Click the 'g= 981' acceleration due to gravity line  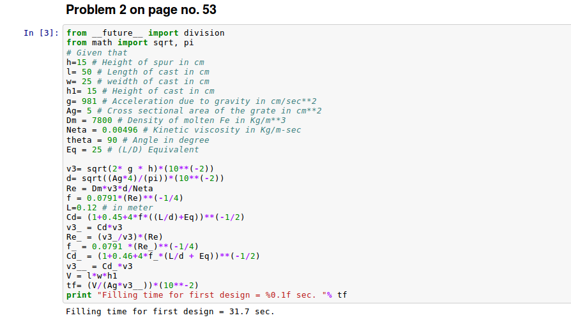coord(191,101)
